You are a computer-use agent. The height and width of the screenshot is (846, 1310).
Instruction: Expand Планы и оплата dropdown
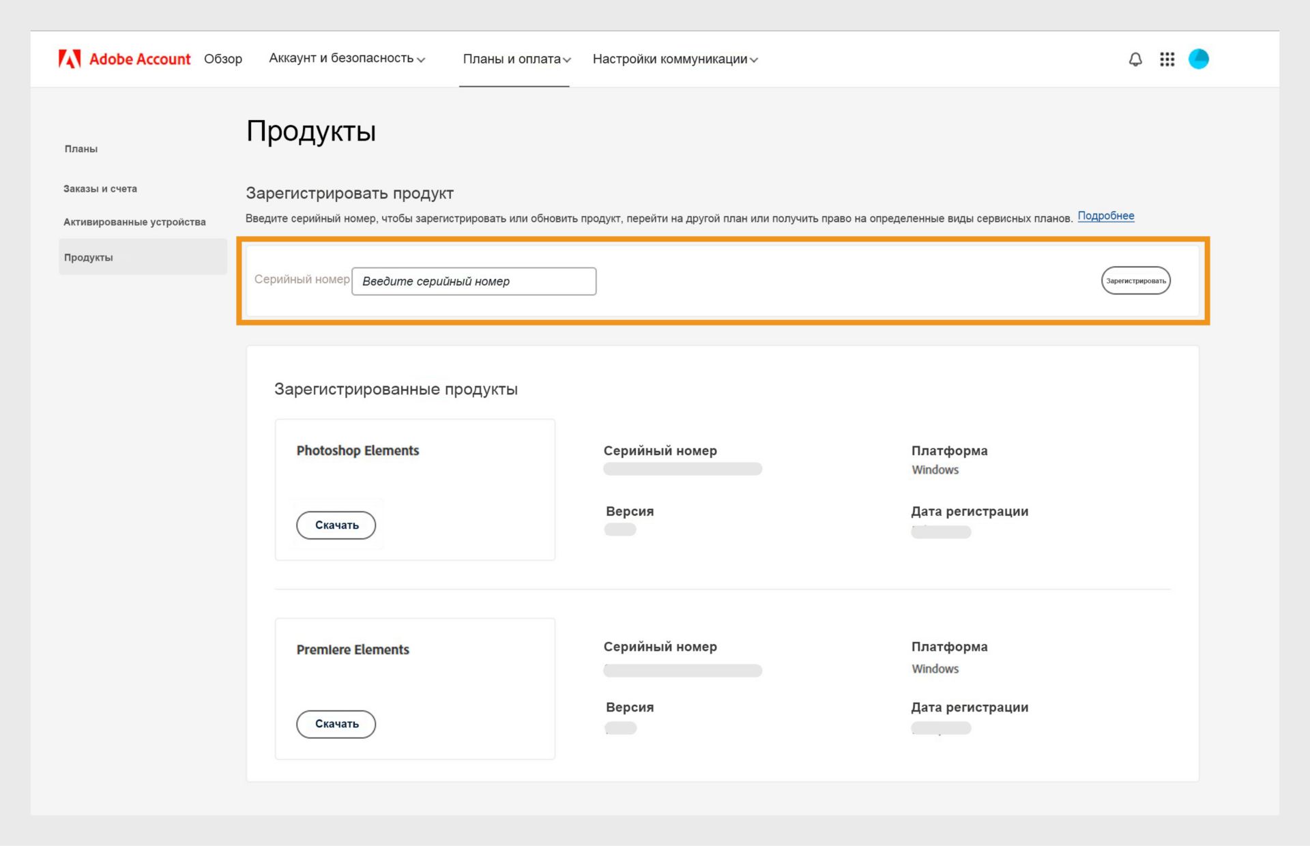pos(516,59)
